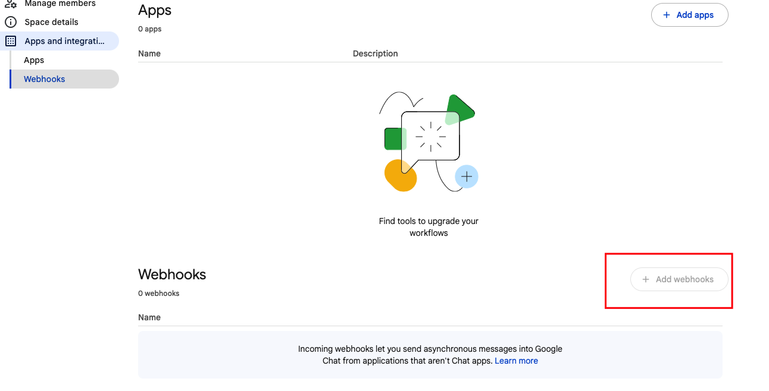The width and height of the screenshot is (769, 391).
Task: Select the Apps sub-item in sidebar
Action: pos(34,60)
